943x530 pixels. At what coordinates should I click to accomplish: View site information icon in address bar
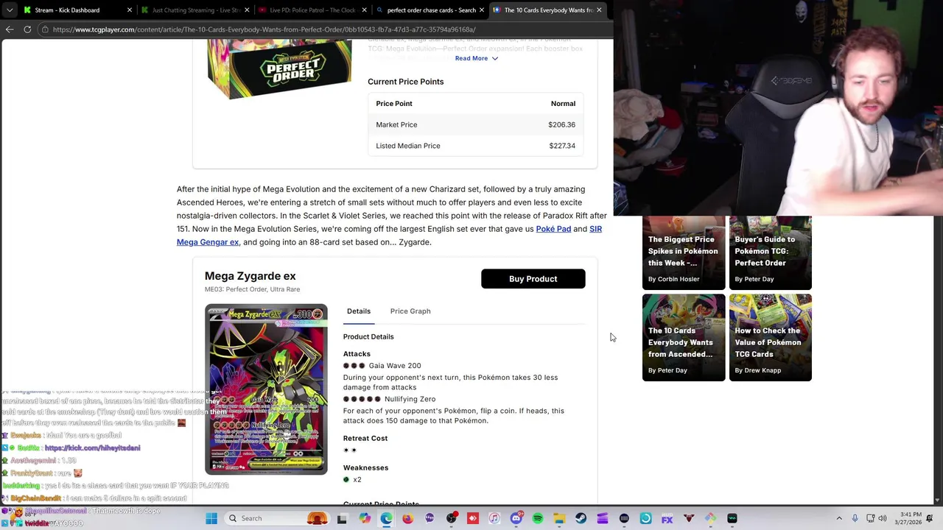click(x=45, y=29)
